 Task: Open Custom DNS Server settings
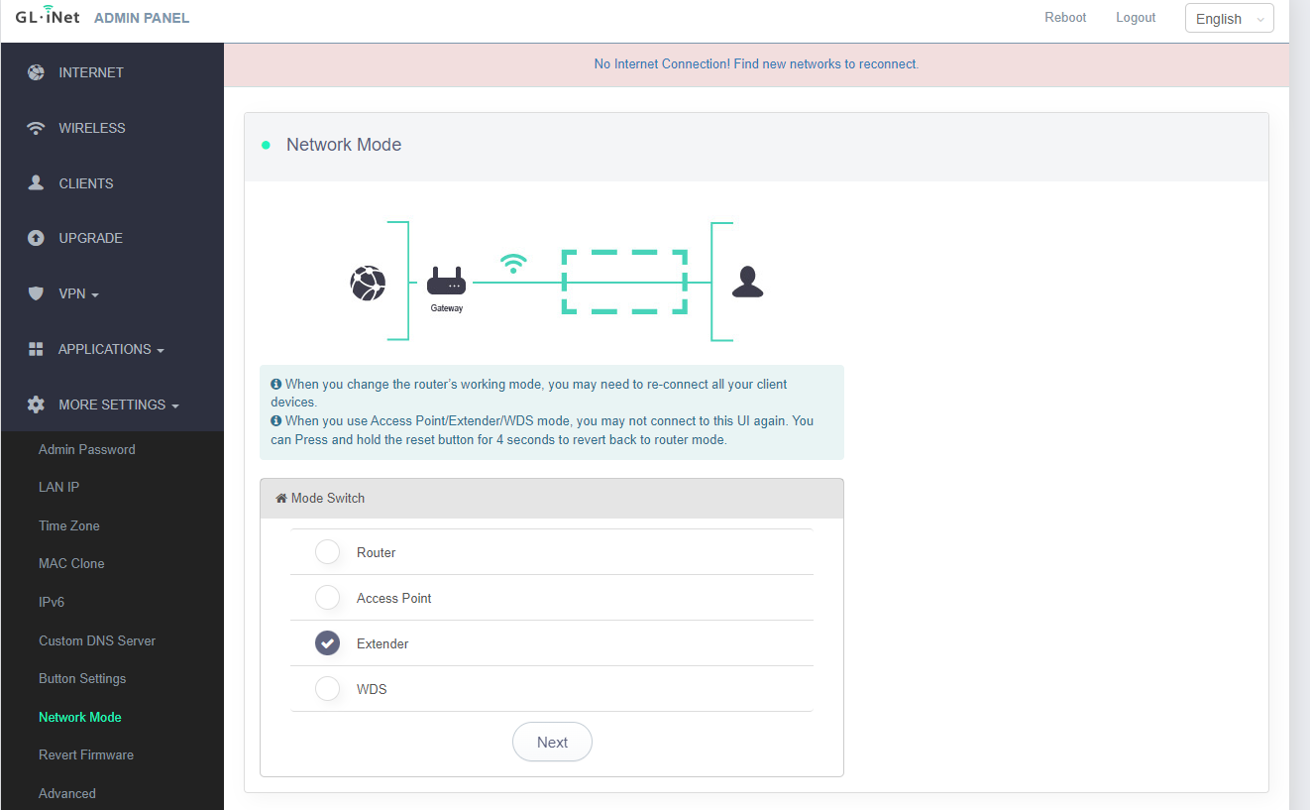pyautogui.click(x=97, y=640)
